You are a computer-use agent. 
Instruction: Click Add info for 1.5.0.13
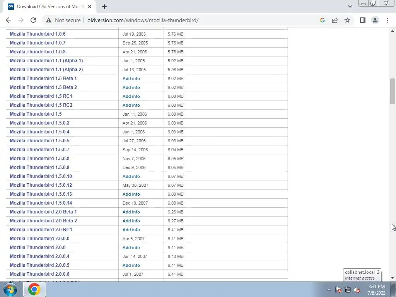pyautogui.click(x=131, y=194)
